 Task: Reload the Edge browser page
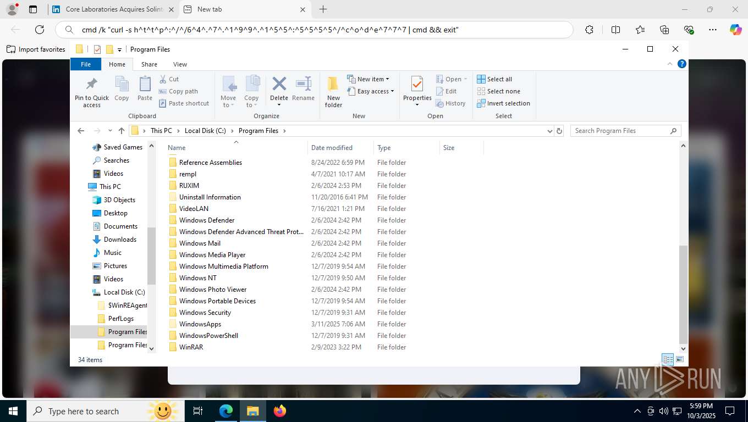(39, 30)
